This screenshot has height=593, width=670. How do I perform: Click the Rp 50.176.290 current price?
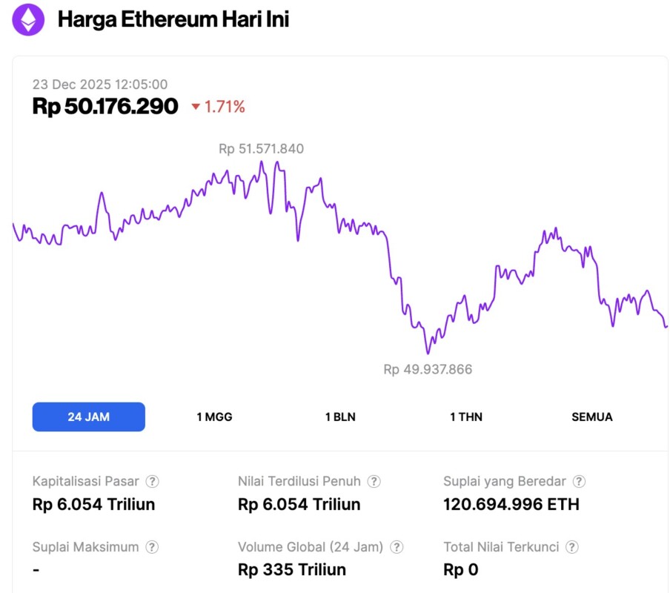click(x=105, y=107)
